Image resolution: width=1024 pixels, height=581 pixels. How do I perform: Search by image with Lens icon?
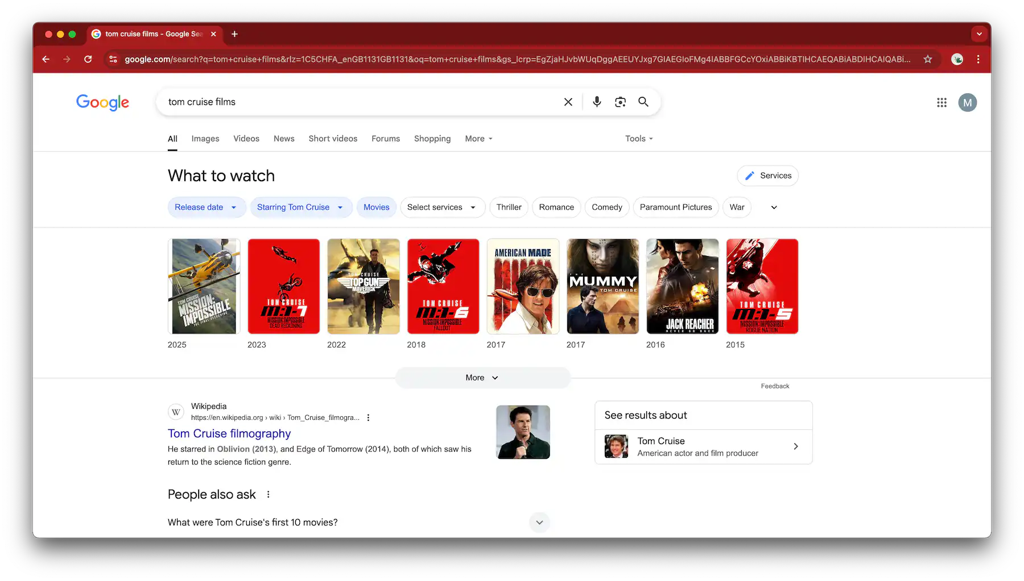tap(620, 102)
